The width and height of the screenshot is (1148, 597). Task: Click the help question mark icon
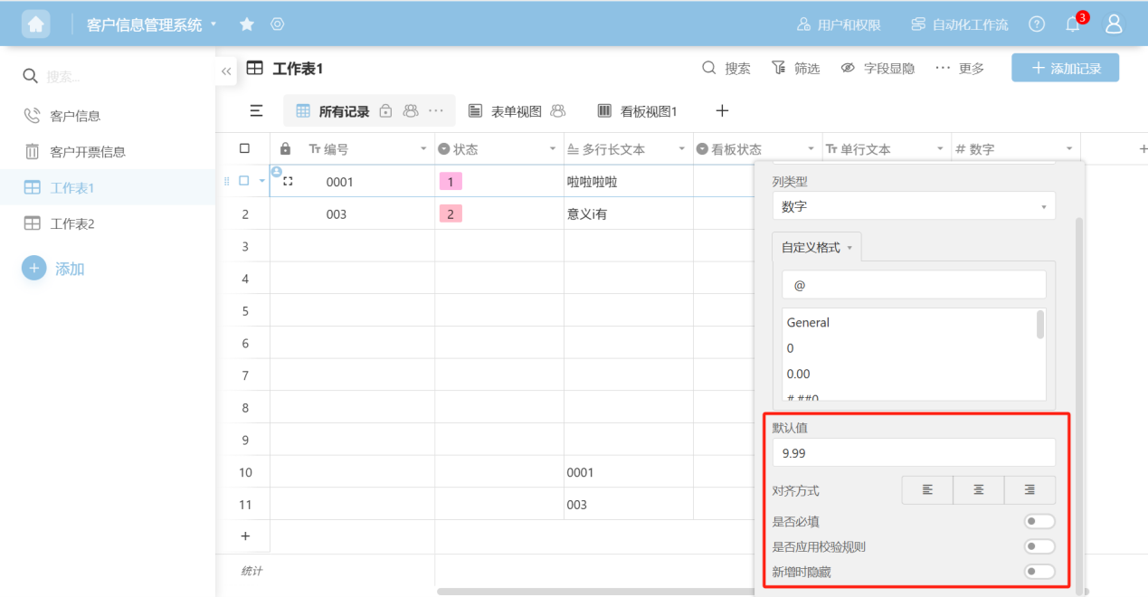click(x=1037, y=24)
